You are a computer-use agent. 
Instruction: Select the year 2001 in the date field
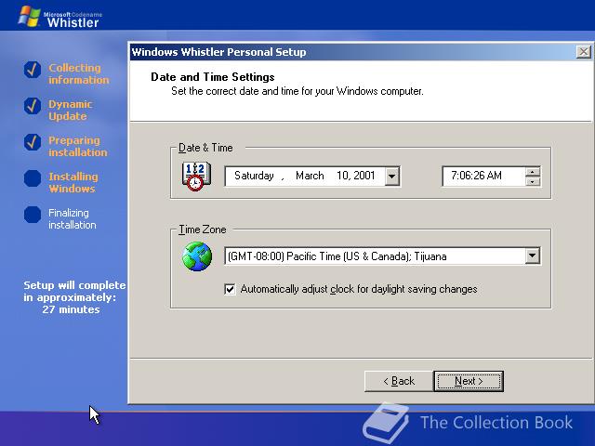tap(364, 176)
